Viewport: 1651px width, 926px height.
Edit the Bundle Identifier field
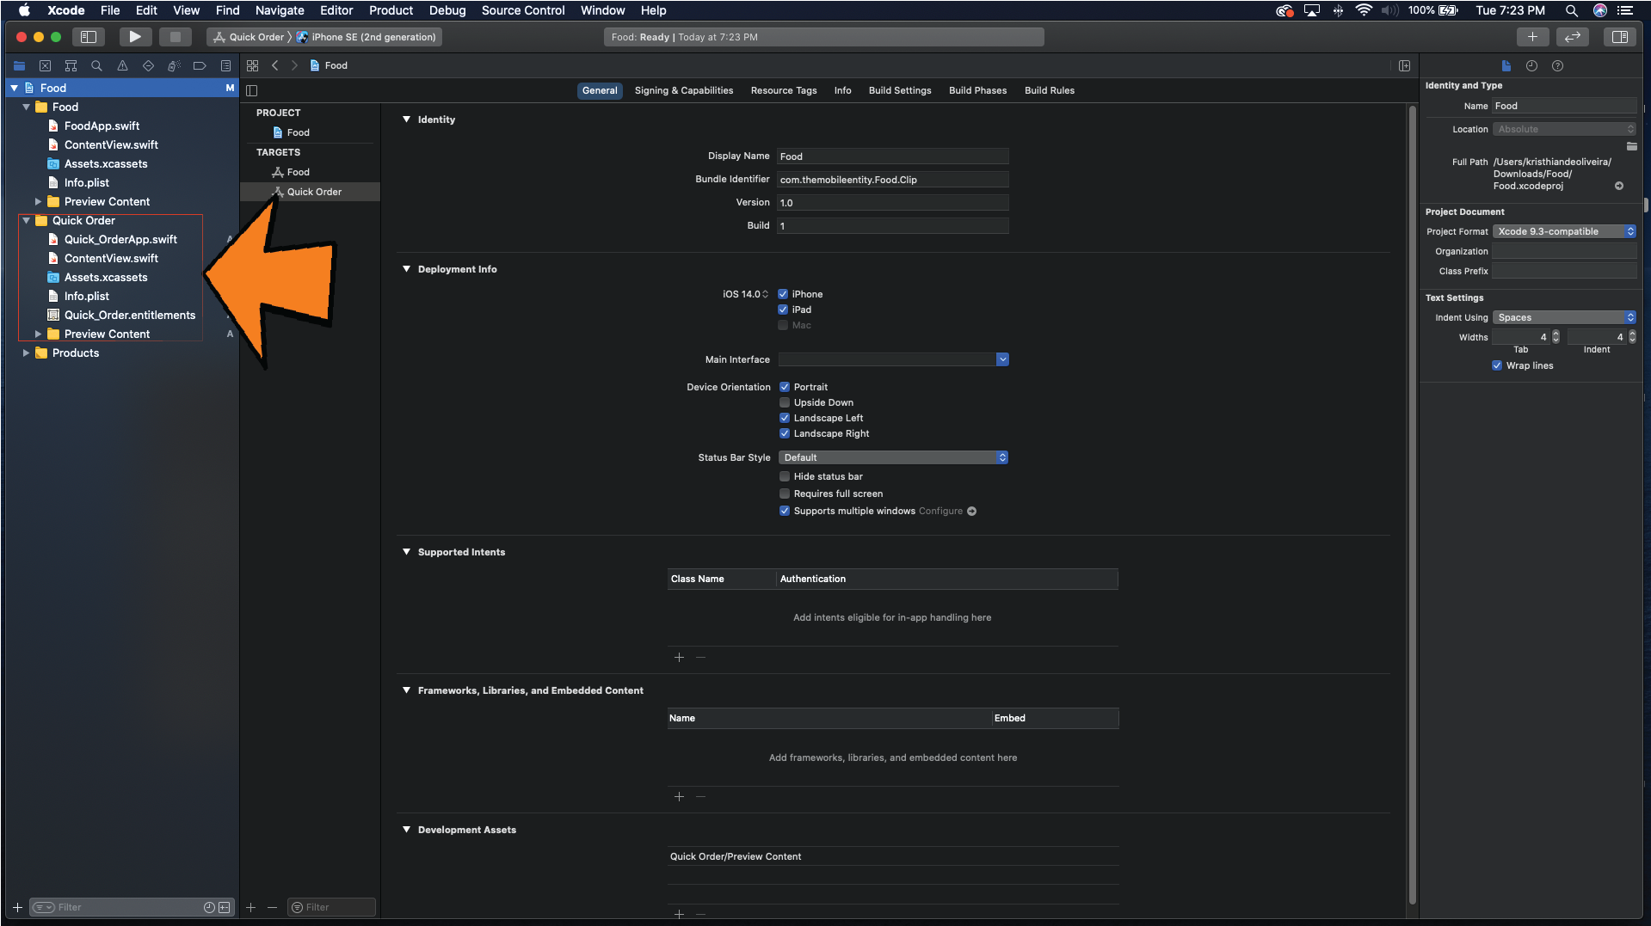click(x=892, y=180)
